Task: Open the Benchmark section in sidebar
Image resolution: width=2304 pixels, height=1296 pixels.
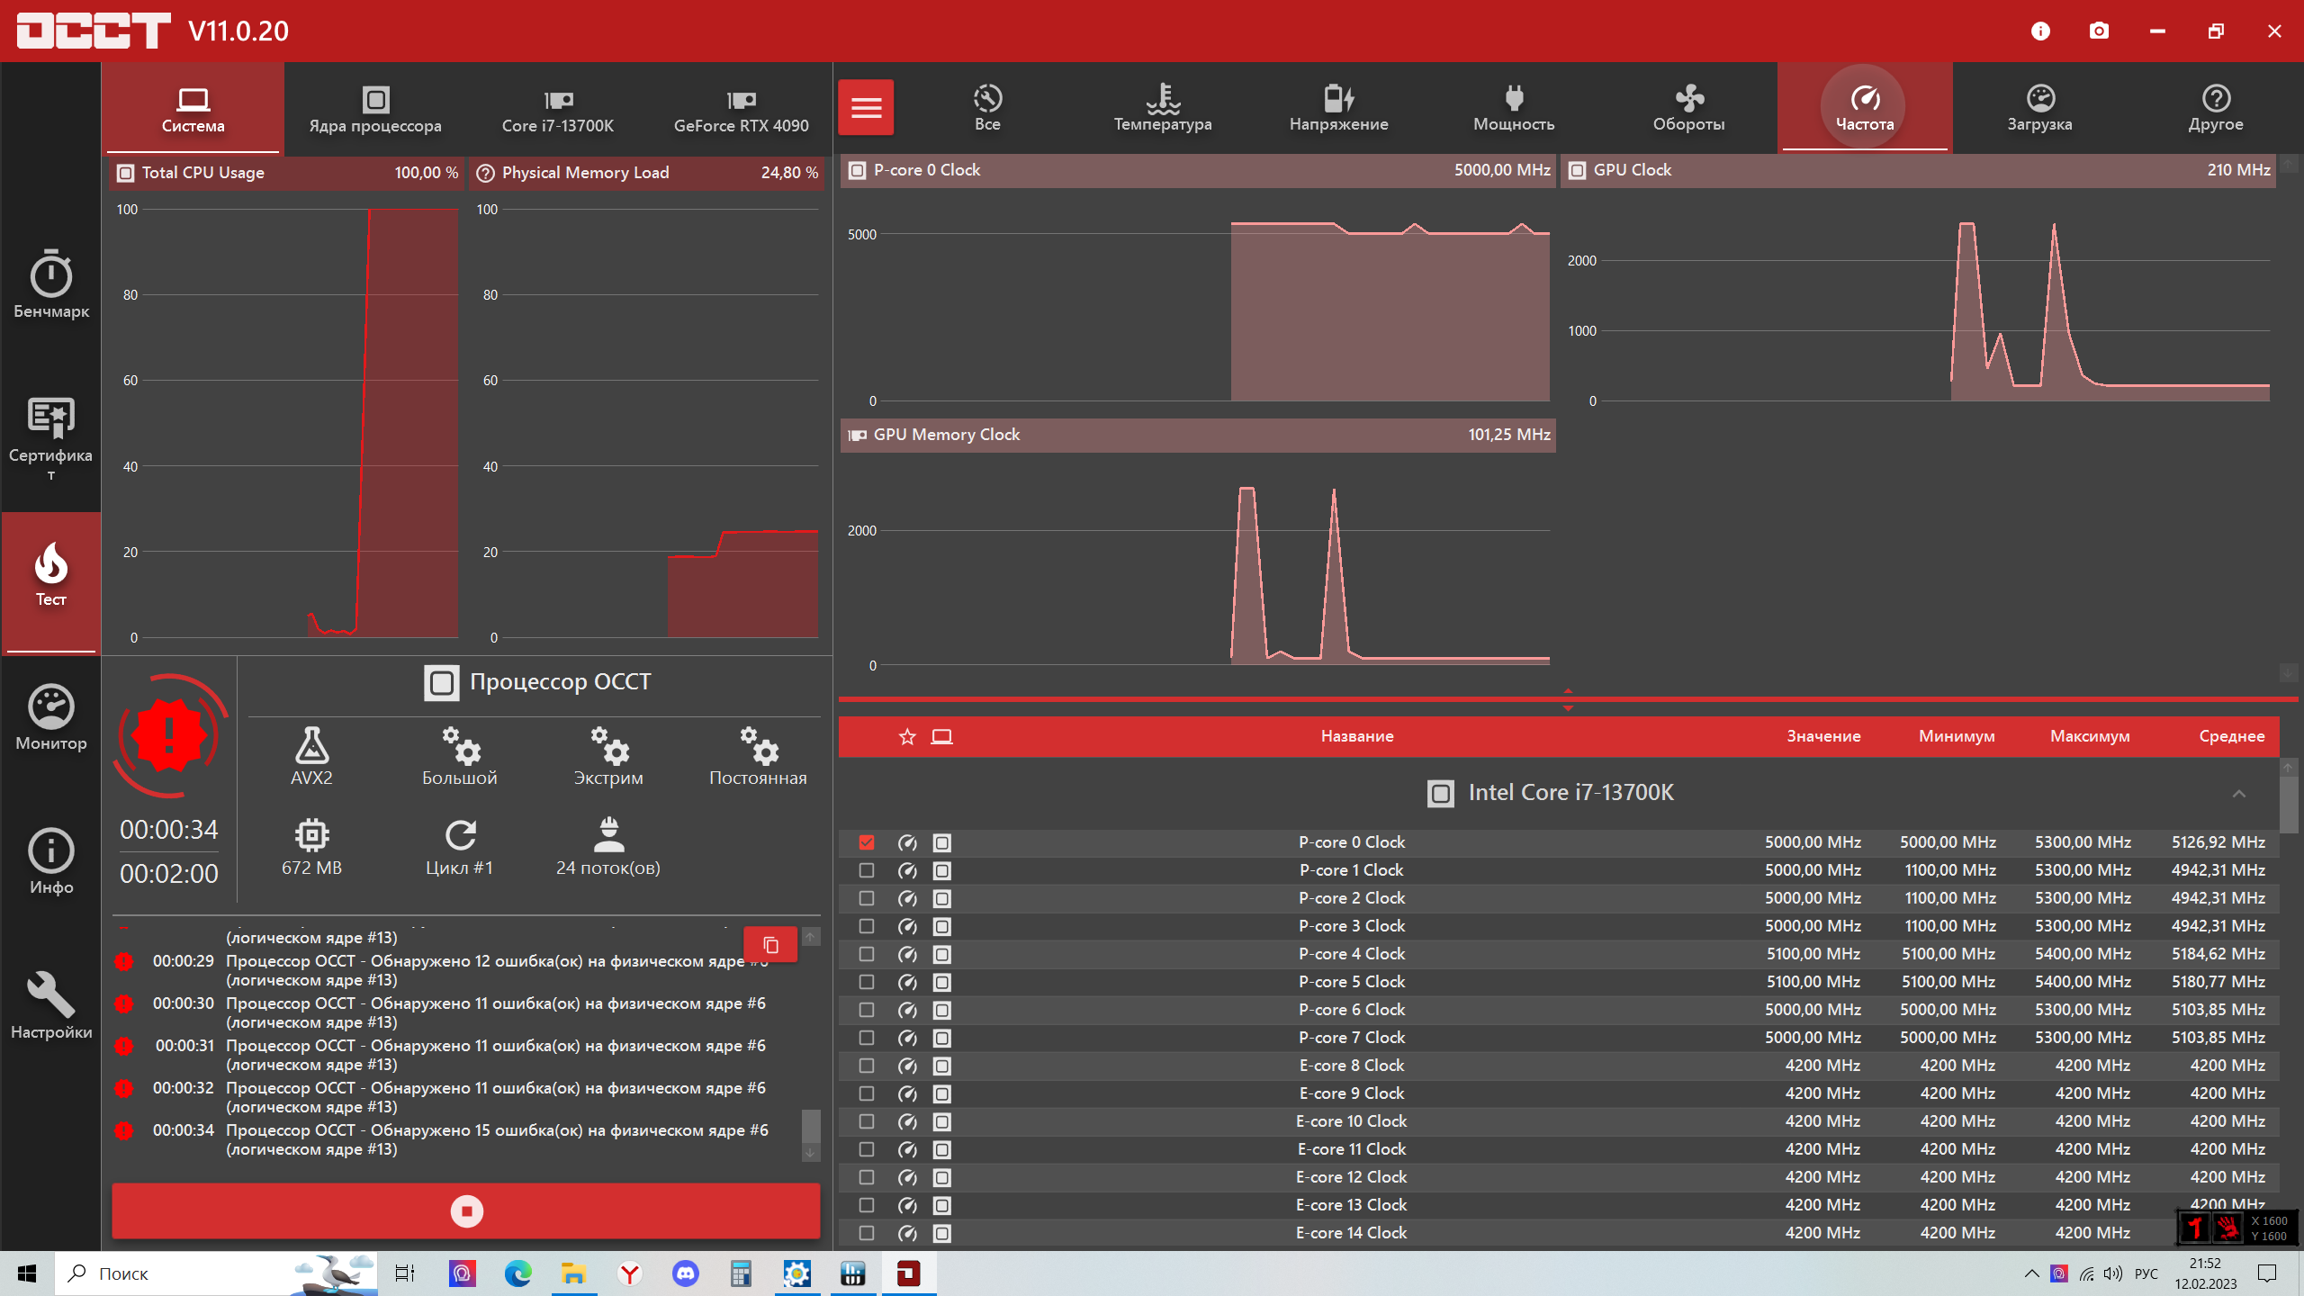Action: click(x=51, y=283)
